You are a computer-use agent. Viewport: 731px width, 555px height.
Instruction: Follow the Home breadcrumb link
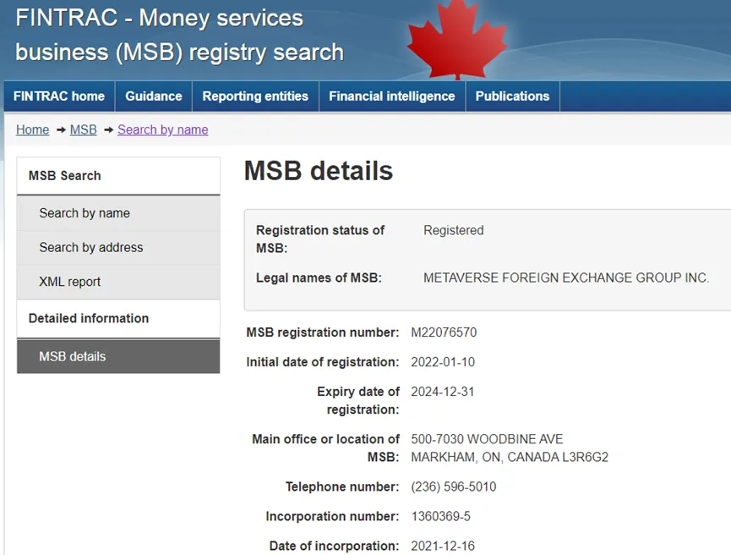tap(33, 129)
